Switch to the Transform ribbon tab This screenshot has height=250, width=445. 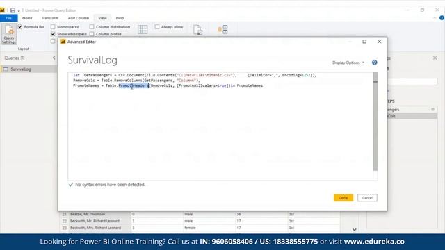click(x=49, y=18)
